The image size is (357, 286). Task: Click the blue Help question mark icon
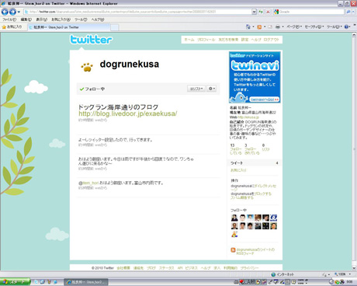(346, 26)
